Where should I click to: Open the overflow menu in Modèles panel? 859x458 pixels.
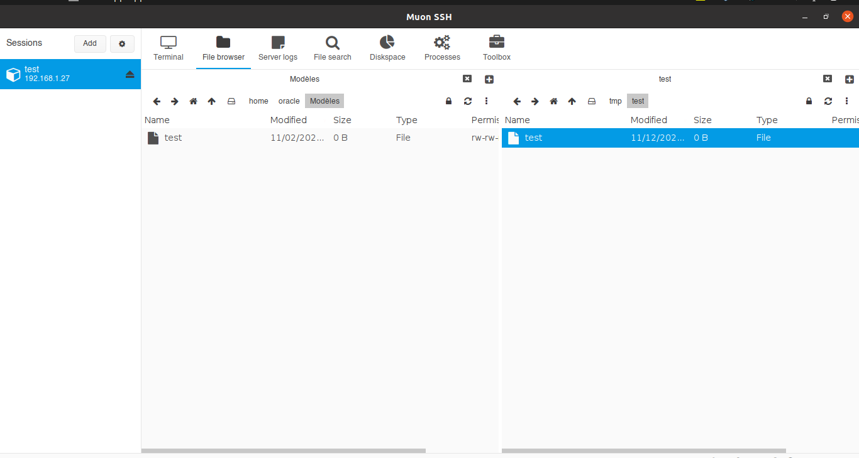[486, 101]
